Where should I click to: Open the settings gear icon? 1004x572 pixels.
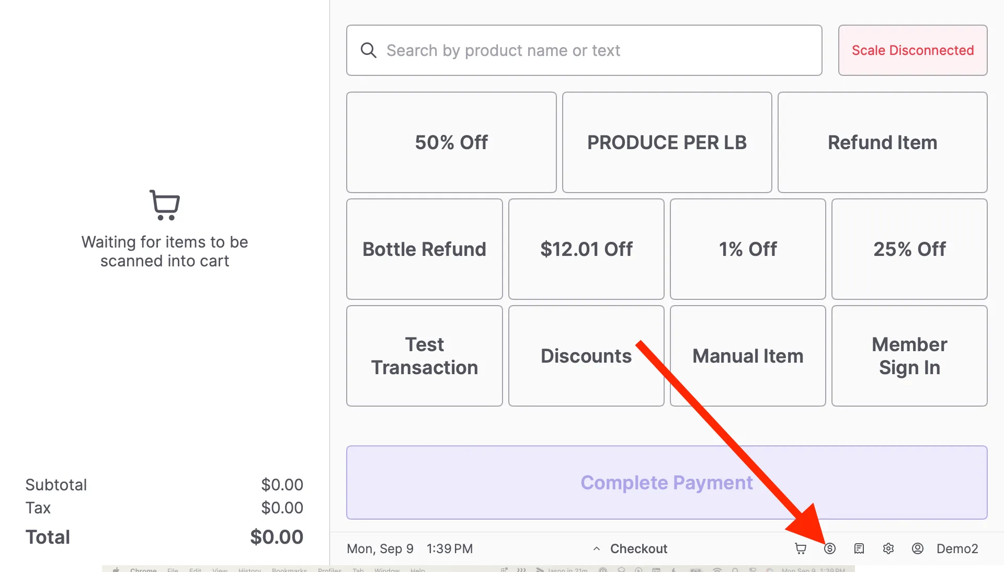tap(888, 548)
